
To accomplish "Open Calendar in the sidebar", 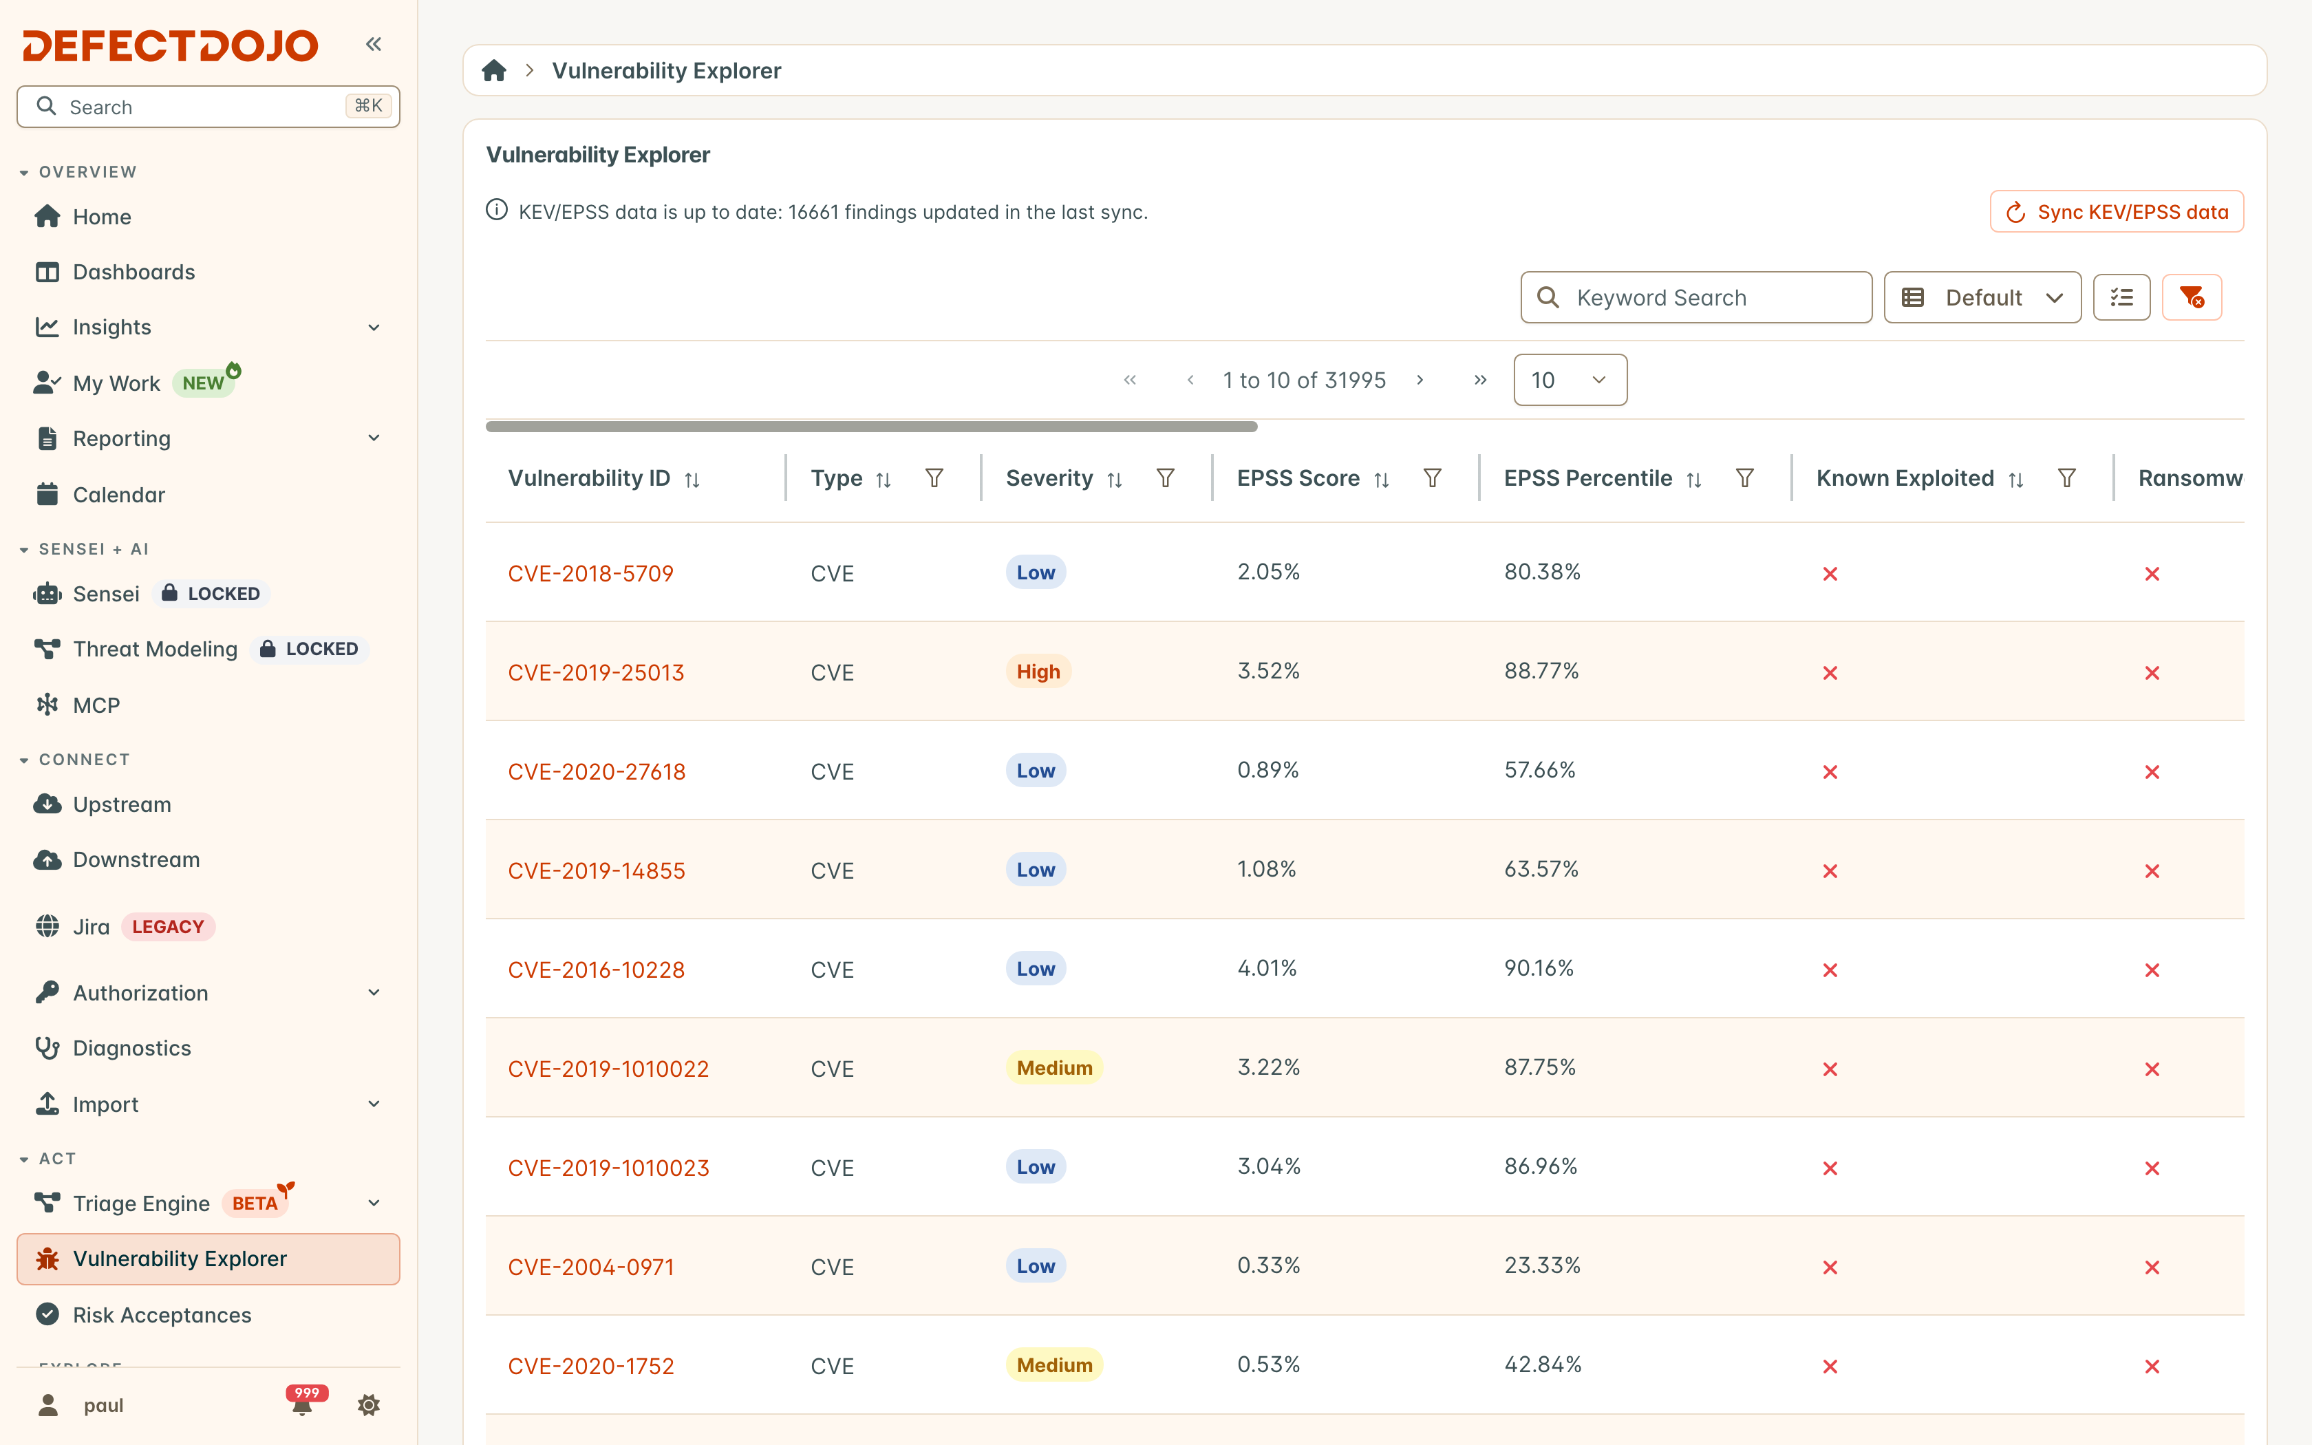I will coord(208,494).
